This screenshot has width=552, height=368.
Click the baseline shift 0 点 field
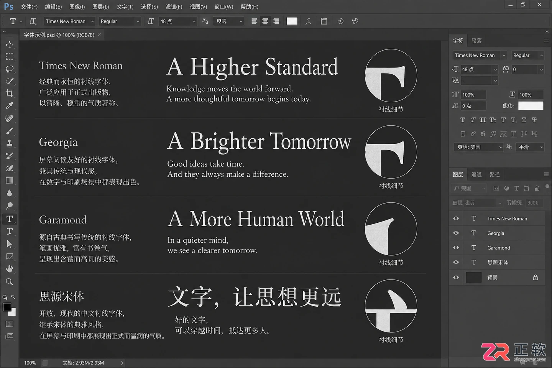(473, 105)
